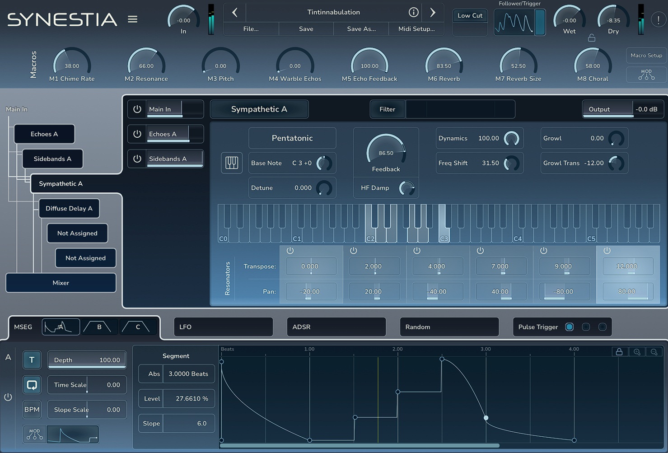This screenshot has height=453, width=668.
Task: Toggle Sidebands A input power
Action: pos(137,159)
